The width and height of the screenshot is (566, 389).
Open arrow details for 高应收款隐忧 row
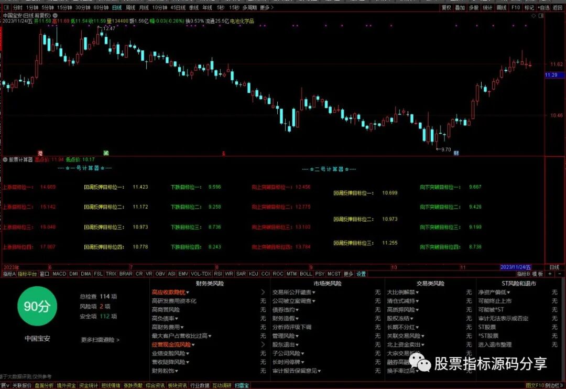[x=263, y=292]
